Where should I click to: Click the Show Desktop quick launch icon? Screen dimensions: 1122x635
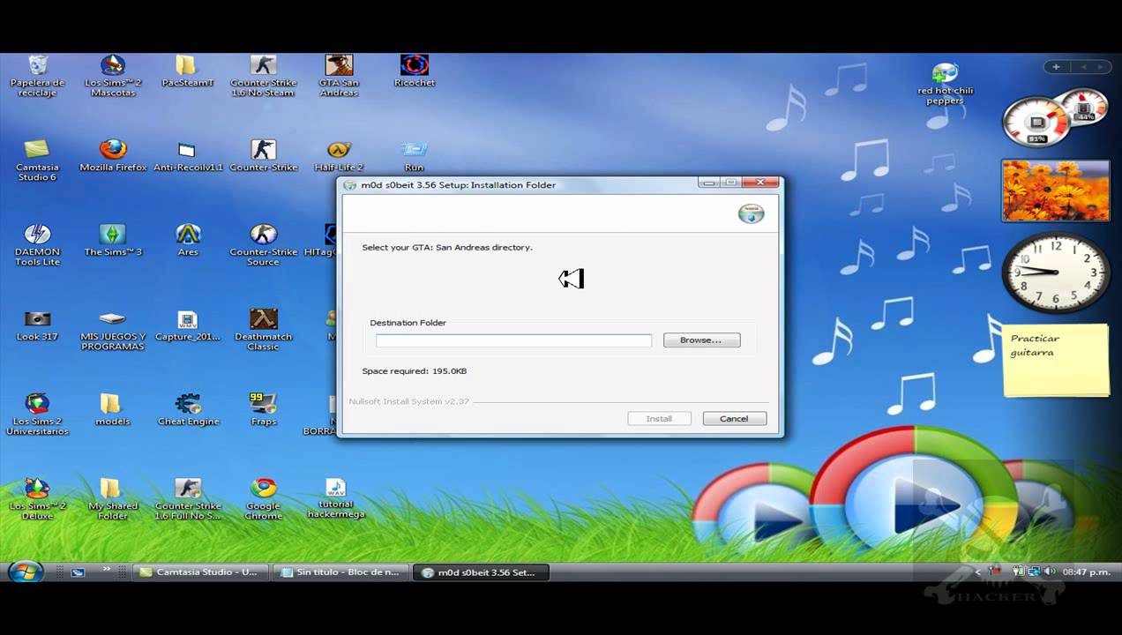point(78,572)
